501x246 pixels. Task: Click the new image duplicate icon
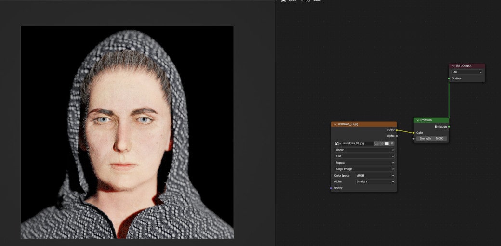coord(382,144)
